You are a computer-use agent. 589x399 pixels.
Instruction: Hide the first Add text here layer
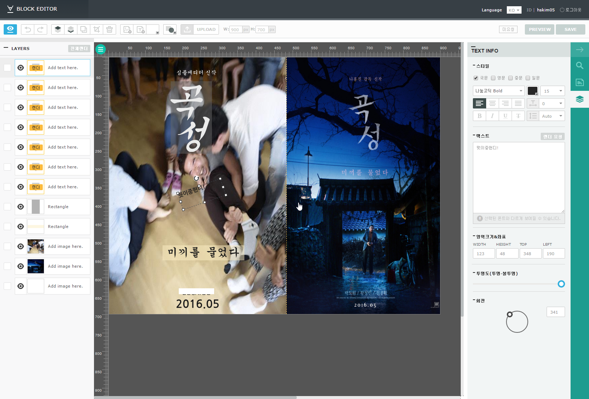tap(21, 68)
